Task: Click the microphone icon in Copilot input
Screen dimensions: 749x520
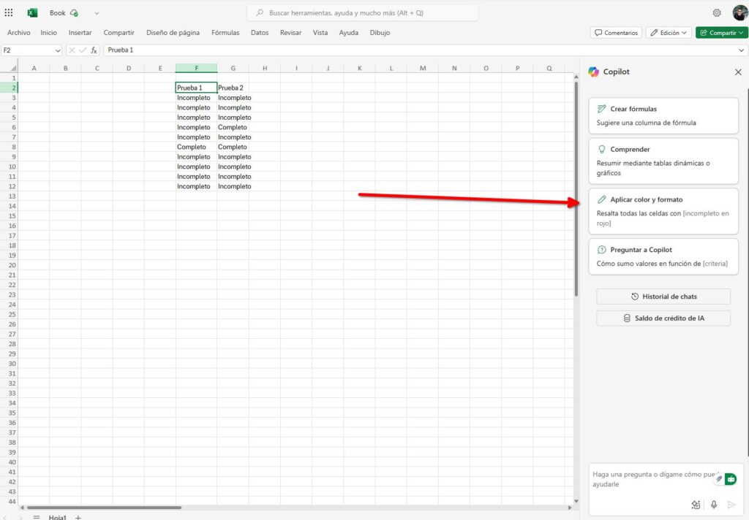Action: [x=714, y=505]
